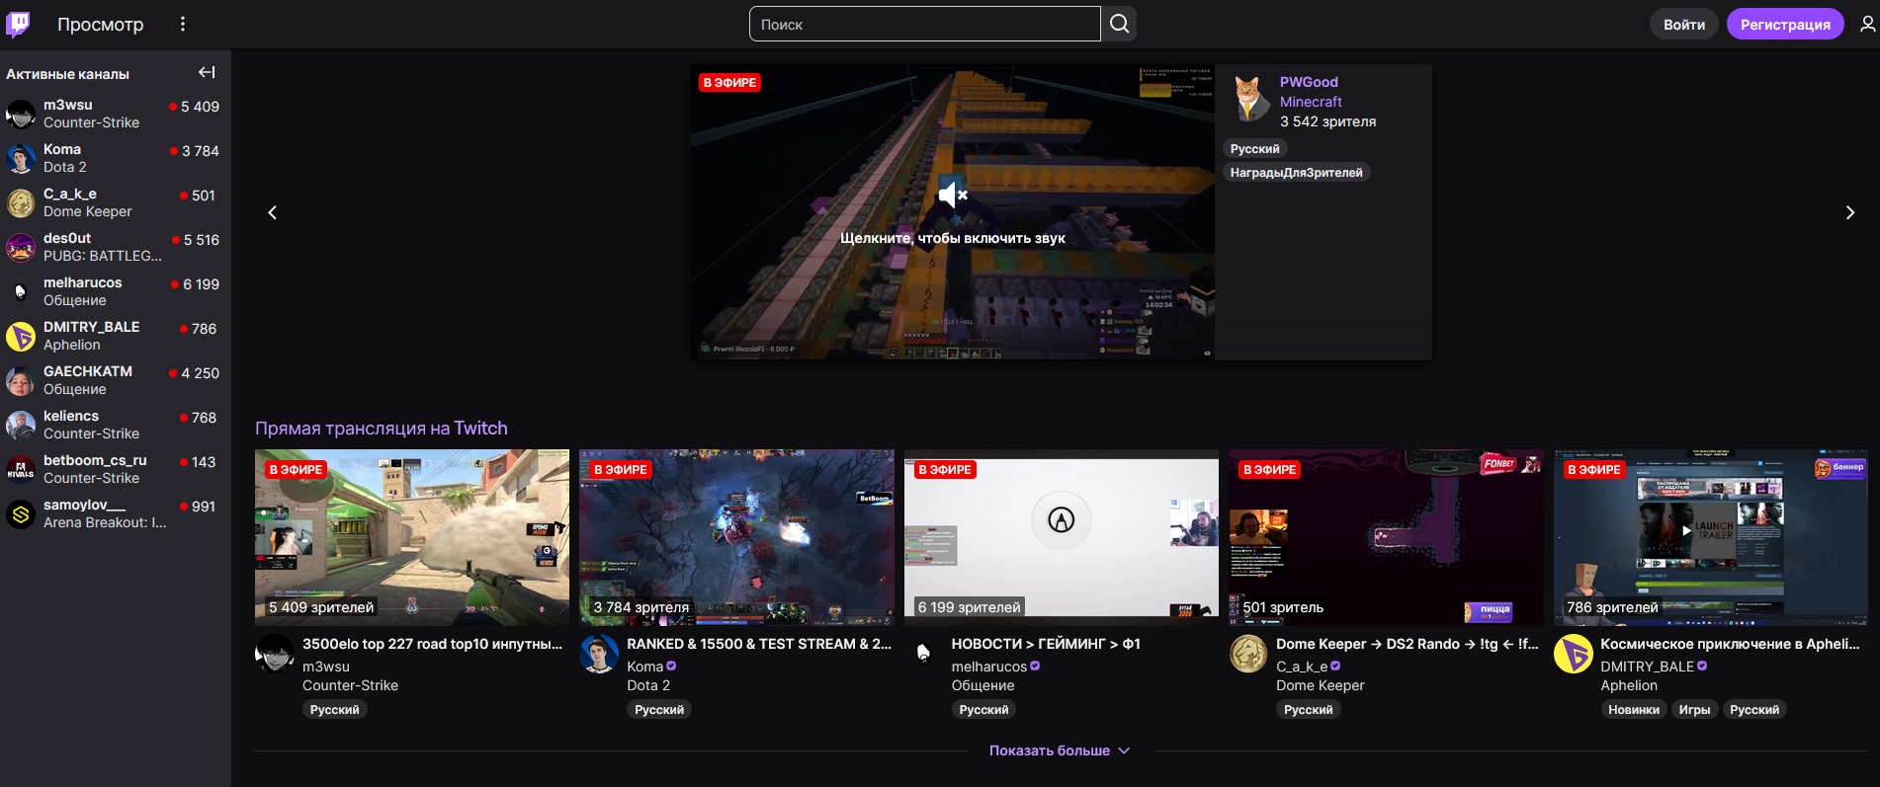Open stream title 3500elo top 227
The height and width of the screenshot is (787, 1880).
point(432,644)
